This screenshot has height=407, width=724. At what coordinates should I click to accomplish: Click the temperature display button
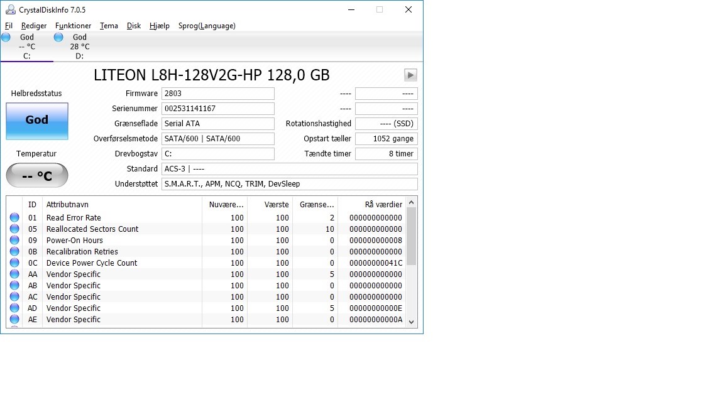(x=37, y=176)
